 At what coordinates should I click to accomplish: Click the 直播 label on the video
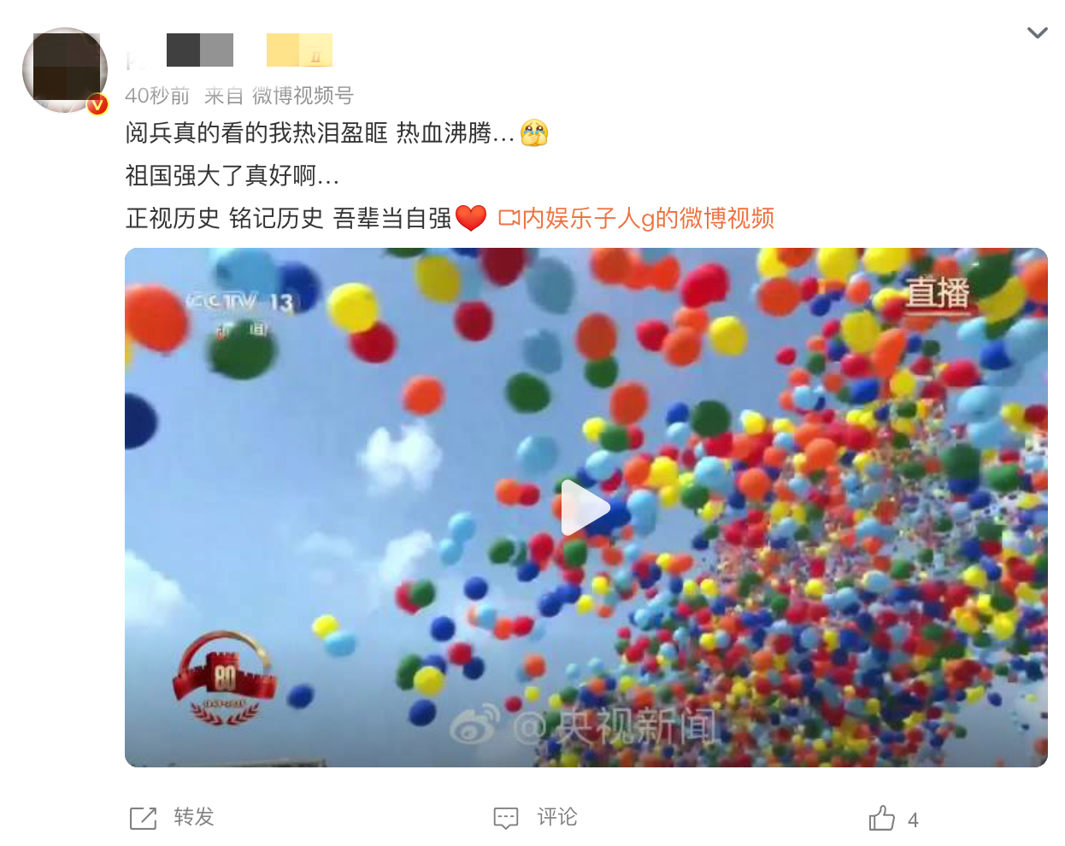coord(938,293)
